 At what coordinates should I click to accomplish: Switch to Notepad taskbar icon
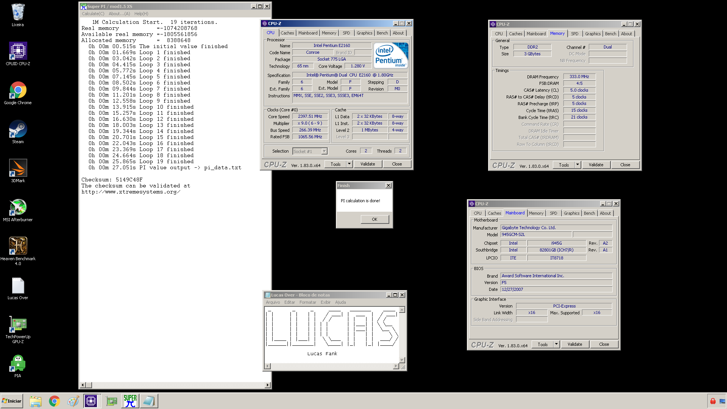pyautogui.click(x=149, y=401)
